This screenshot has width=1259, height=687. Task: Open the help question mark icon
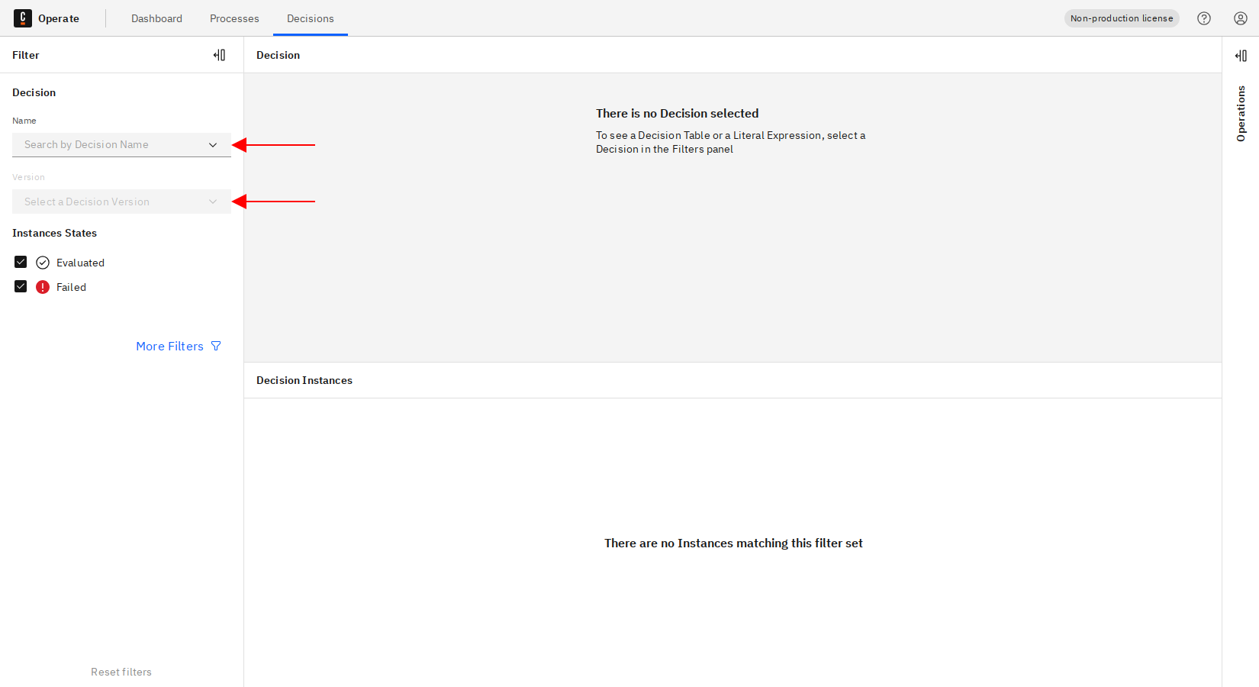point(1204,18)
